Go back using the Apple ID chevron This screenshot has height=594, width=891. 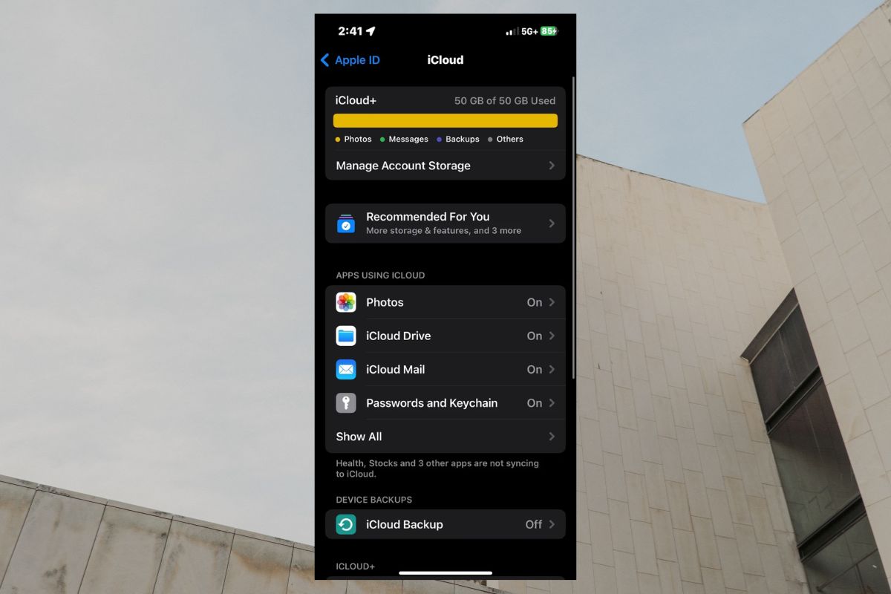coord(324,60)
